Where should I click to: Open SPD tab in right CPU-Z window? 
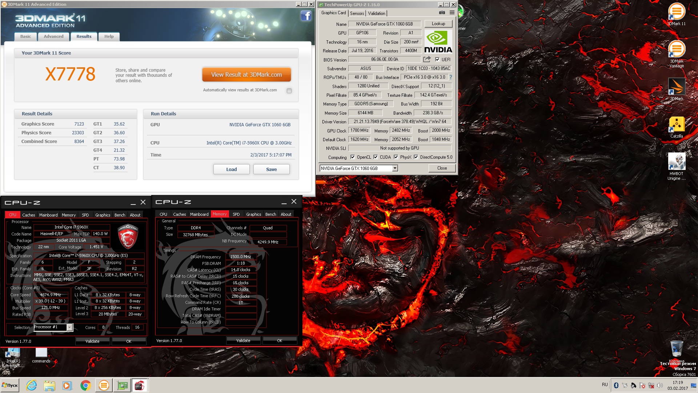pos(236,214)
